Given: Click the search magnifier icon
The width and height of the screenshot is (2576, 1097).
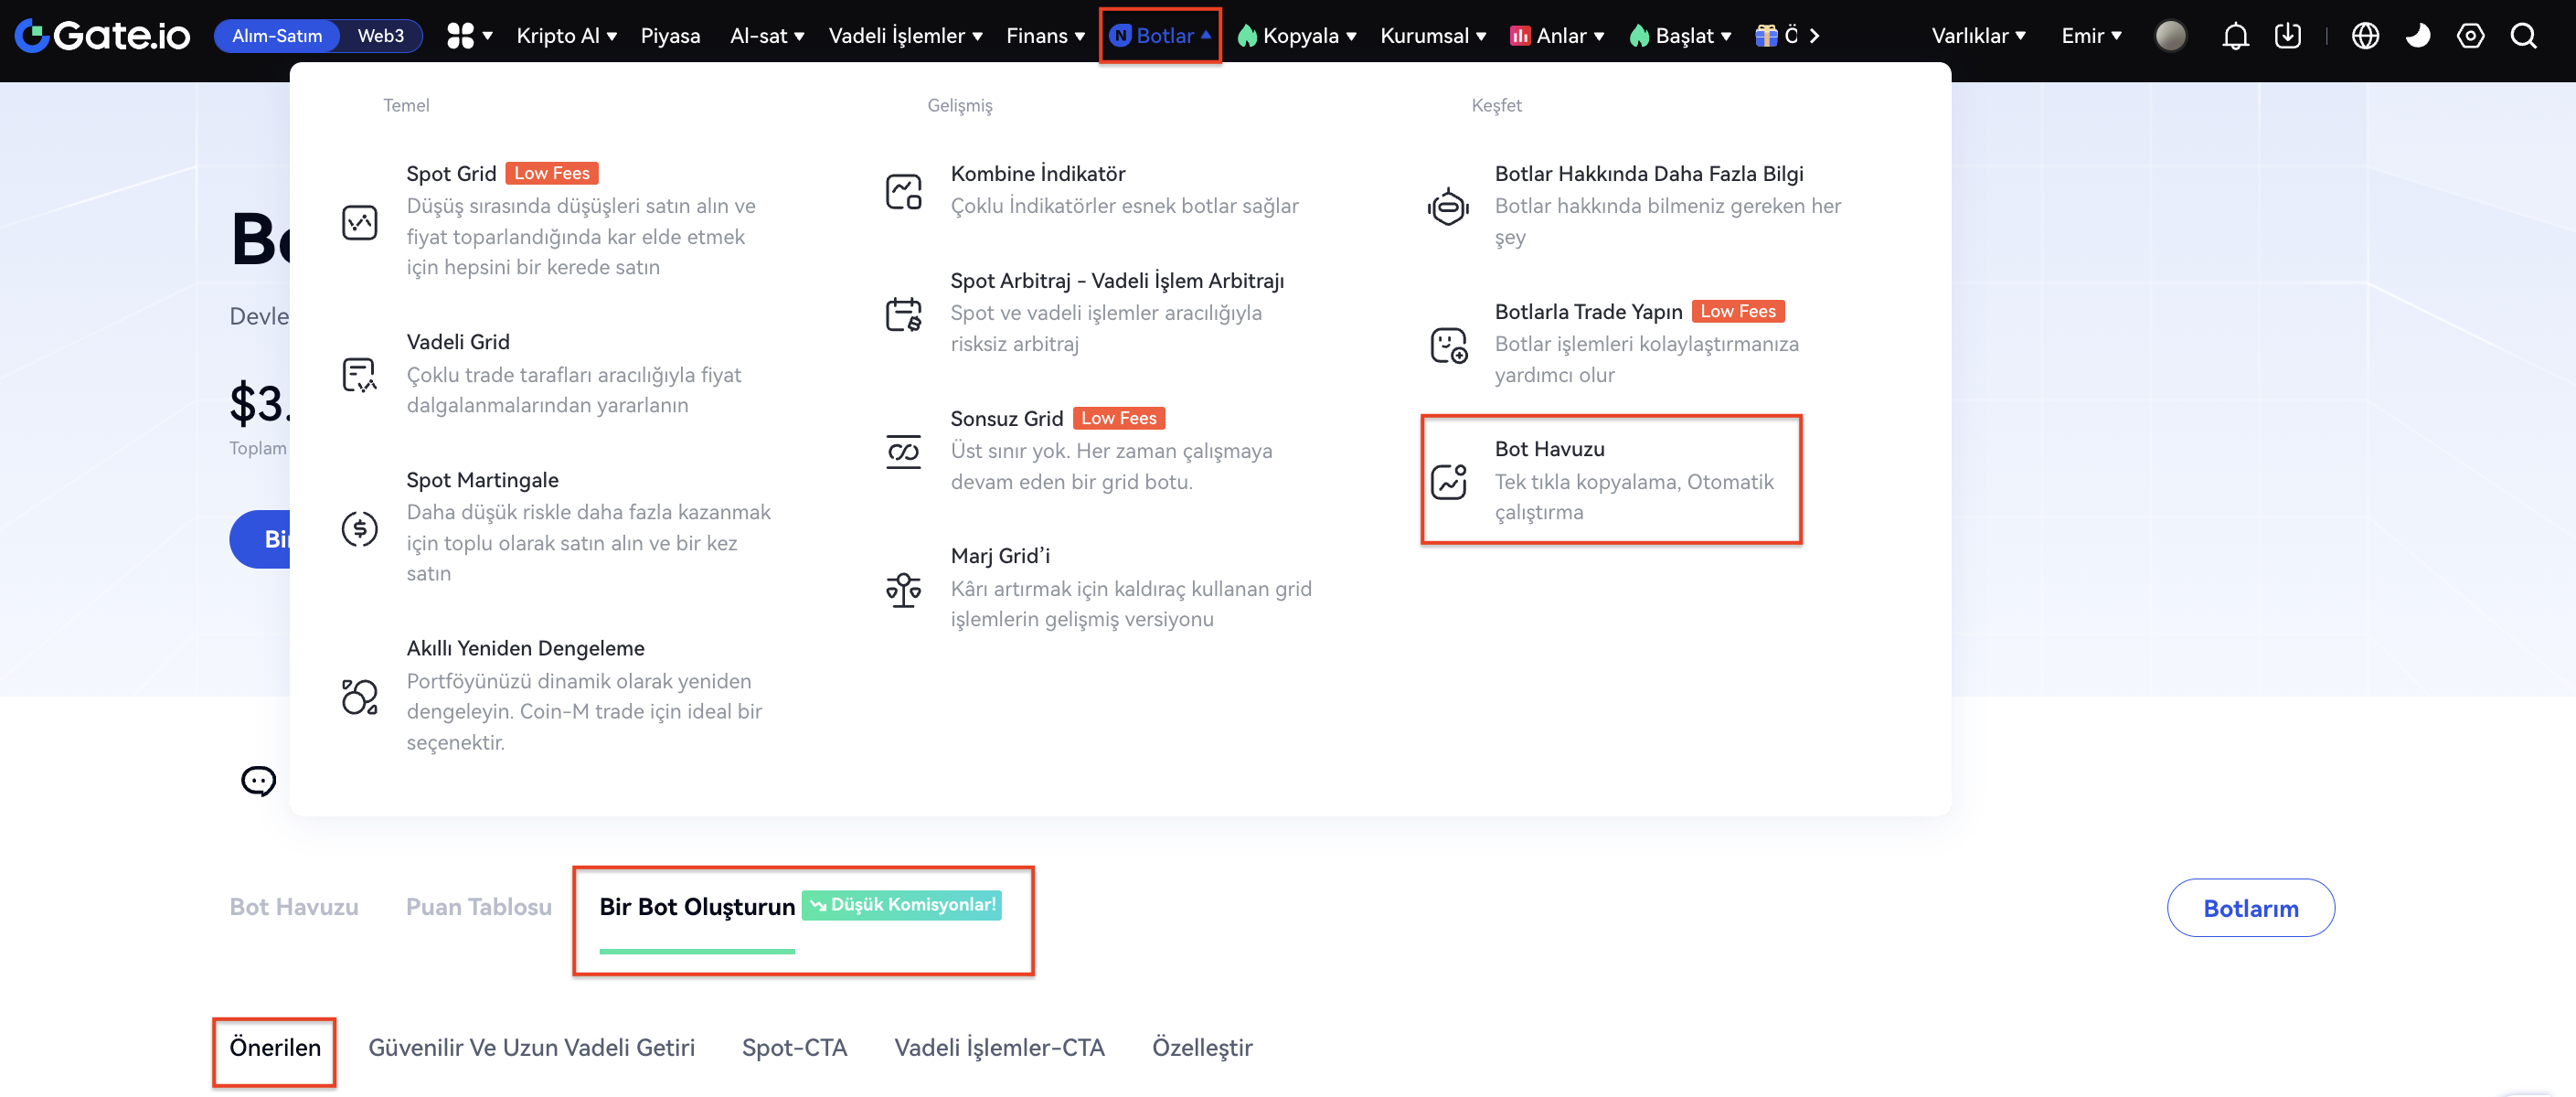Looking at the screenshot, I should pos(2523,36).
